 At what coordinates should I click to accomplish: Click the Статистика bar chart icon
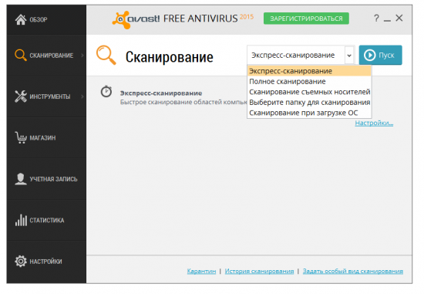[x=21, y=220]
